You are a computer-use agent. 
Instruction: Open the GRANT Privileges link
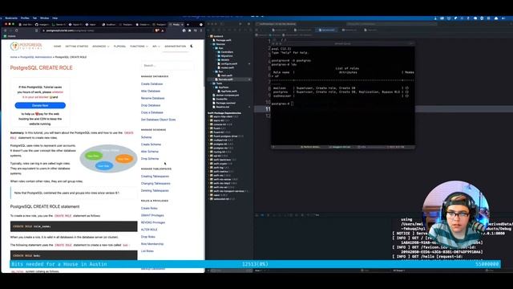tap(152, 215)
